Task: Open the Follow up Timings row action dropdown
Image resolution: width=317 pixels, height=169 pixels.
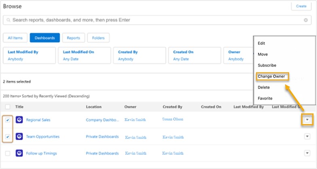Action: [x=307, y=153]
